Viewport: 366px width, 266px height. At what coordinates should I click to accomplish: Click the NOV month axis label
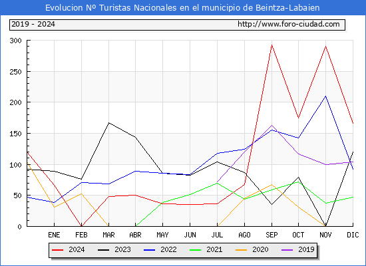coord(325,235)
